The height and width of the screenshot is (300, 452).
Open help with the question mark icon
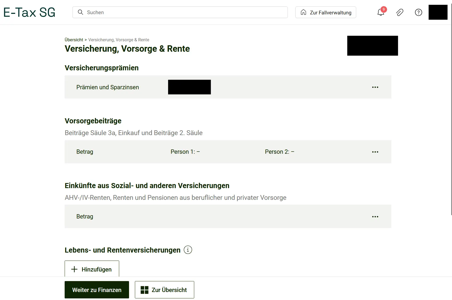(x=418, y=13)
